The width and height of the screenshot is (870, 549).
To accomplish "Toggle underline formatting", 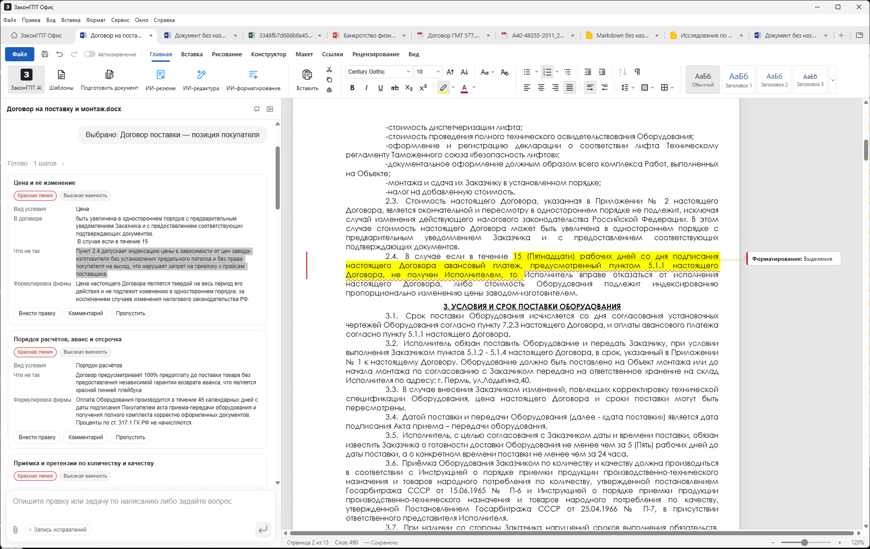I will [381, 87].
